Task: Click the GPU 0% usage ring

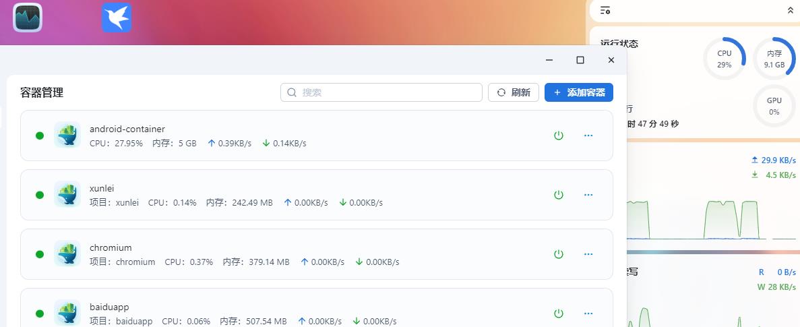Action: pos(774,106)
